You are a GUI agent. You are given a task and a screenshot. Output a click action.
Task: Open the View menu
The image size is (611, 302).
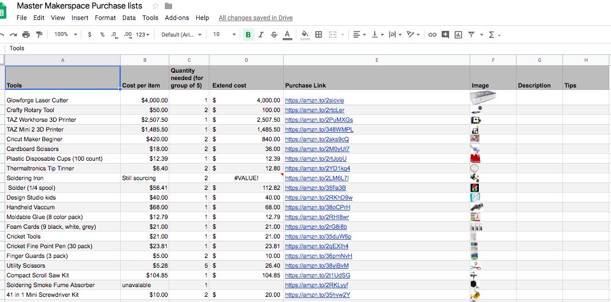58,18
